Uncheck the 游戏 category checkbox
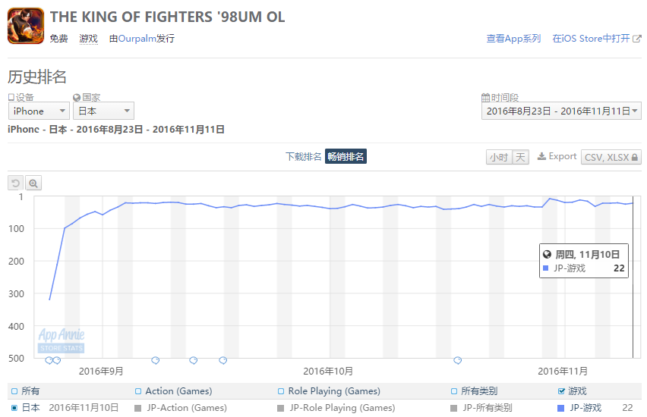The image size is (647, 417). [561, 391]
